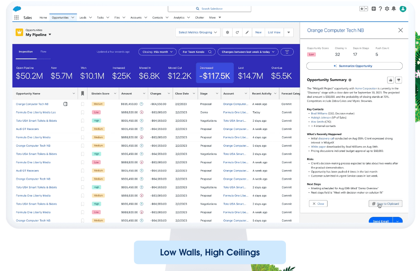Click the pipeline settings gear button
The image size is (420, 271).
pos(227,32)
